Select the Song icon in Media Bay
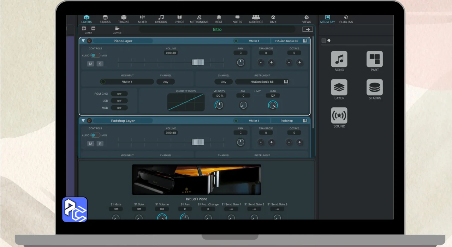 tap(339, 59)
